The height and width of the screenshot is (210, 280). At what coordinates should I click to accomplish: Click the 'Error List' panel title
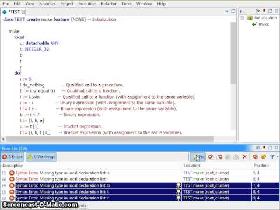click(15, 149)
